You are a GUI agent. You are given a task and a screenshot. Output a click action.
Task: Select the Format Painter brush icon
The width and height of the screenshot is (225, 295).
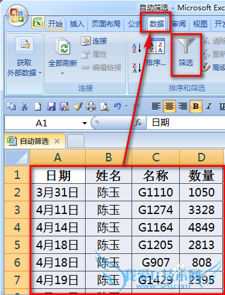[x=78, y=106]
